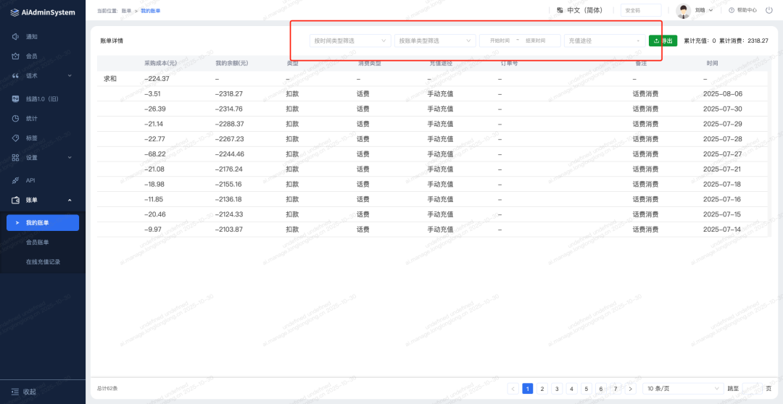Screen dimensions: 783x404
Task: Go to page 2 of results
Action: coord(542,389)
